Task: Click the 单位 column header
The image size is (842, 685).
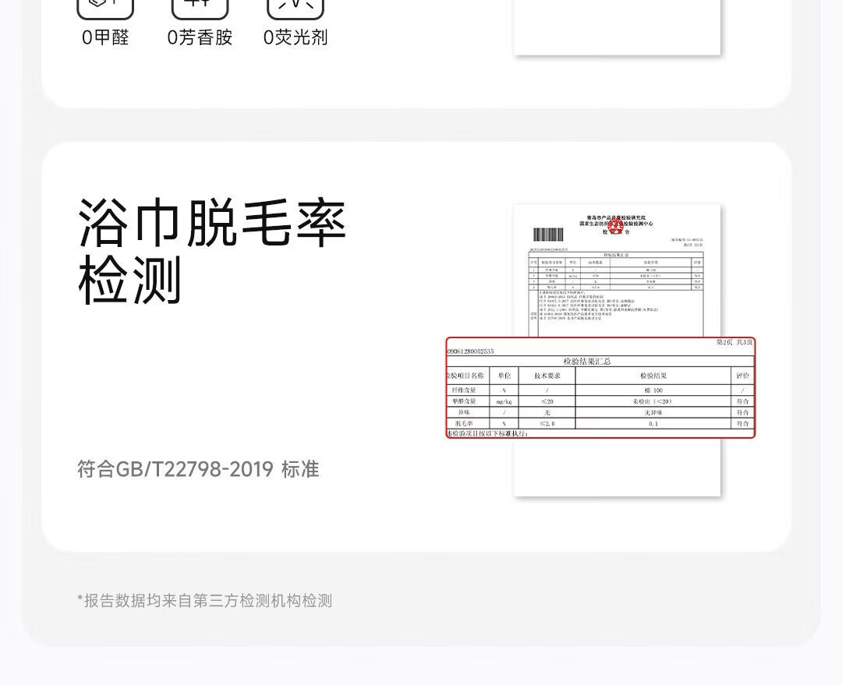Action: coord(504,376)
